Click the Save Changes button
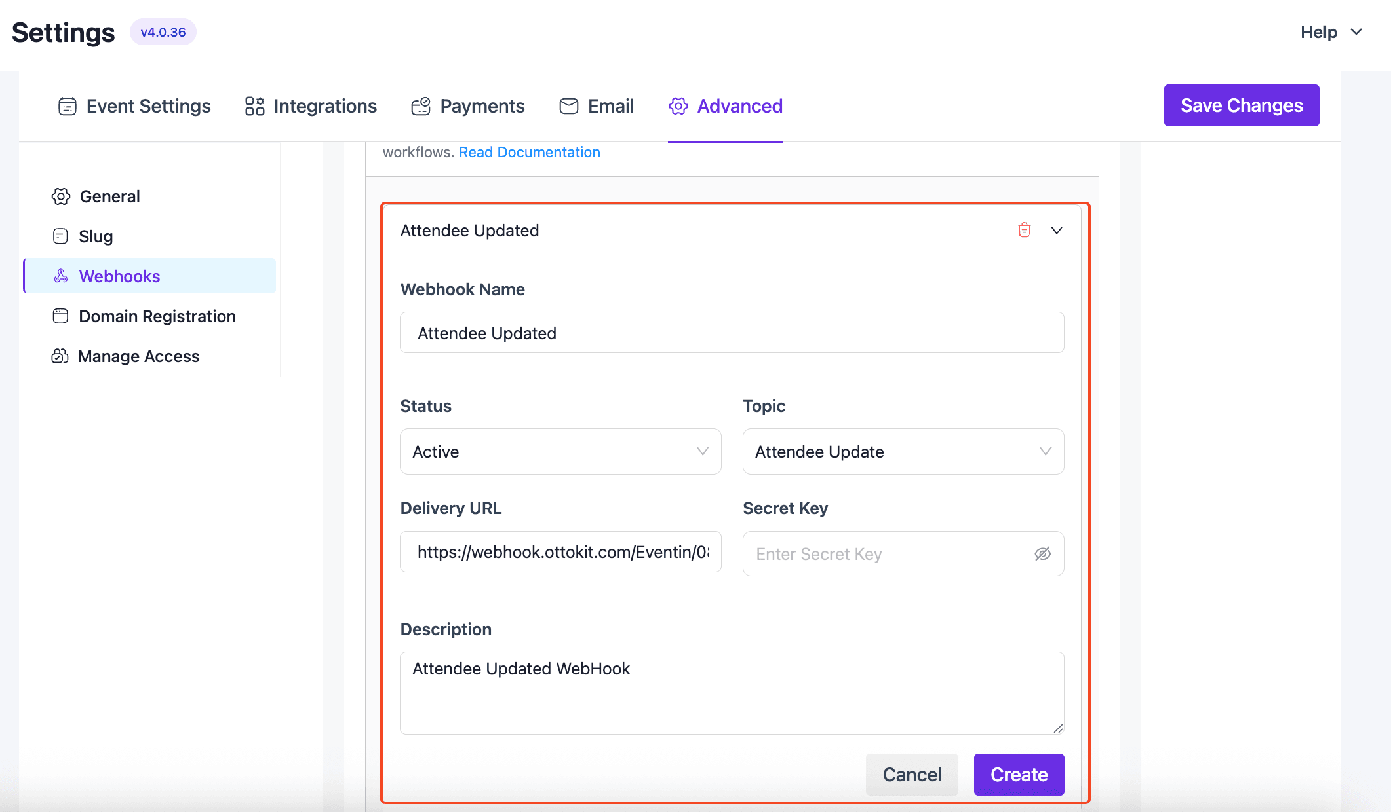 tap(1242, 105)
